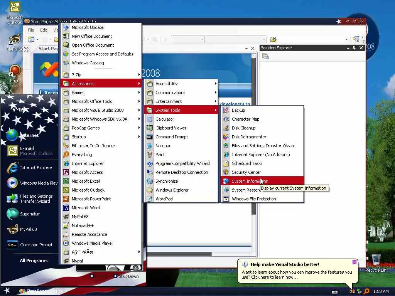The image size is (395, 296).
Task: Click the Shut Down button
Action: pos(126,276)
